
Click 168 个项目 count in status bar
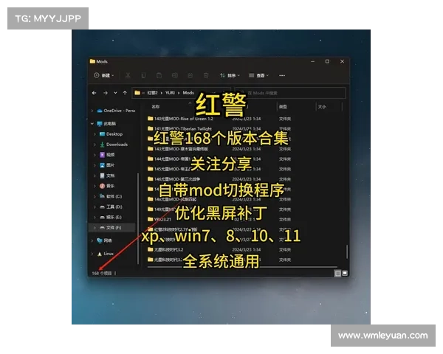[102, 274]
